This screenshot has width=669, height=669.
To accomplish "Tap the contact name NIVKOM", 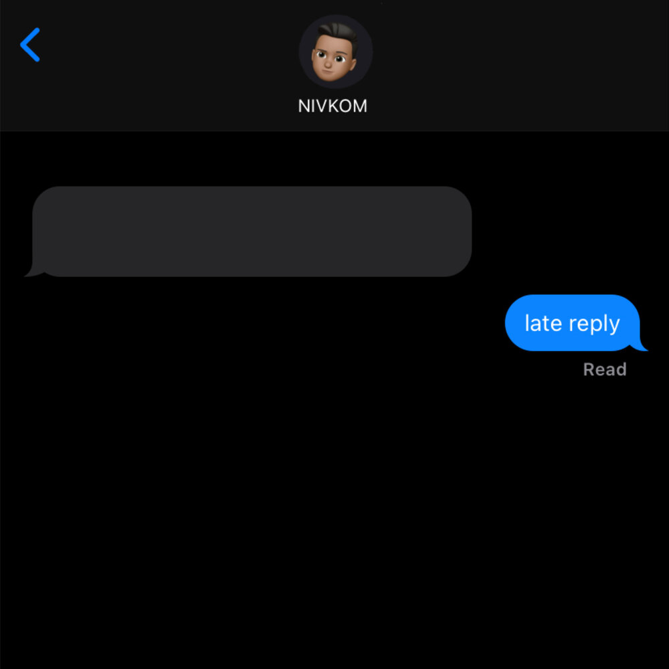I will click(x=332, y=106).
